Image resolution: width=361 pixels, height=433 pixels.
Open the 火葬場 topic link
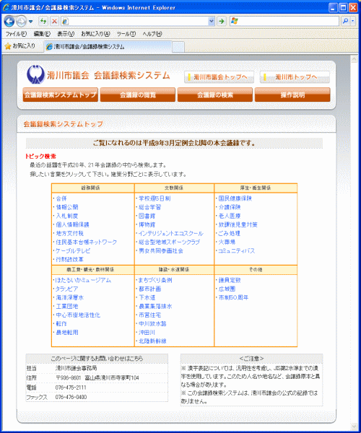pyautogui.click(x=227, y=242)
